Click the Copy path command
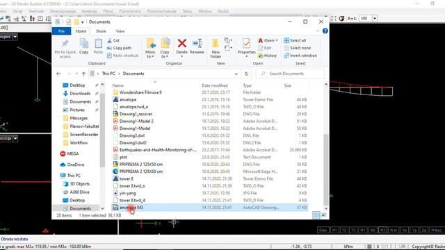This screenshot has height=250, width=445. pos(119,48)
